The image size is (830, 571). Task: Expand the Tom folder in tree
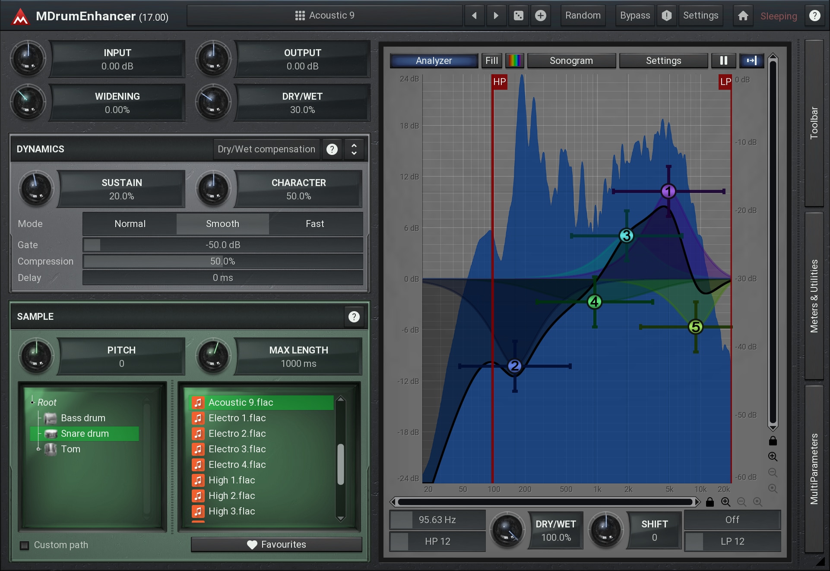(x=38, y=449)
